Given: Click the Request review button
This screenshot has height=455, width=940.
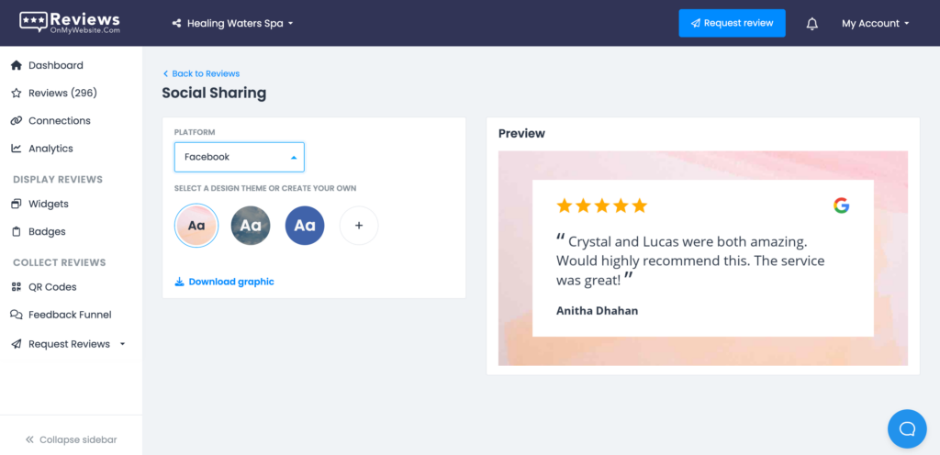Looking at the screenshot, I should tap(732, 23).
